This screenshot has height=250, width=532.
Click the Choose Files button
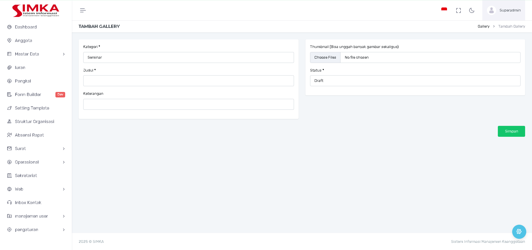[x=325, y=57]
